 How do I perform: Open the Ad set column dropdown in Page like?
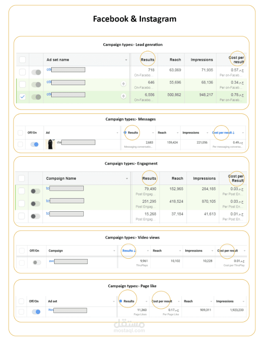[x=114, y=301]
